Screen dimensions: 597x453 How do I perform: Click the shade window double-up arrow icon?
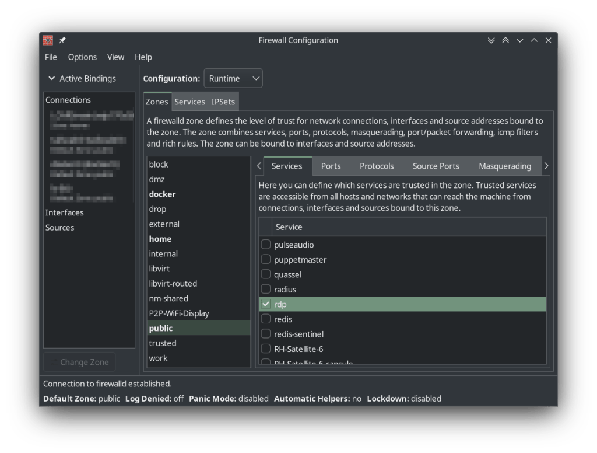(505, 40)
